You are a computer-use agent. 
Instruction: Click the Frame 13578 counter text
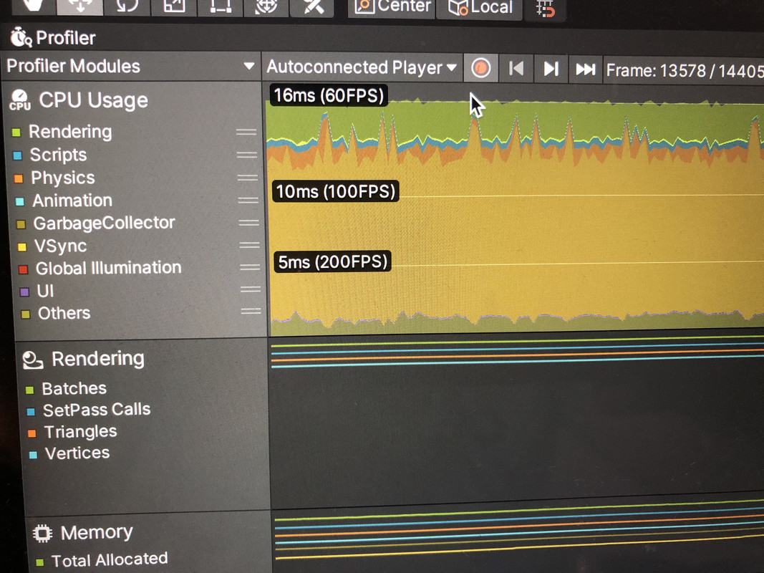point(685,71)
